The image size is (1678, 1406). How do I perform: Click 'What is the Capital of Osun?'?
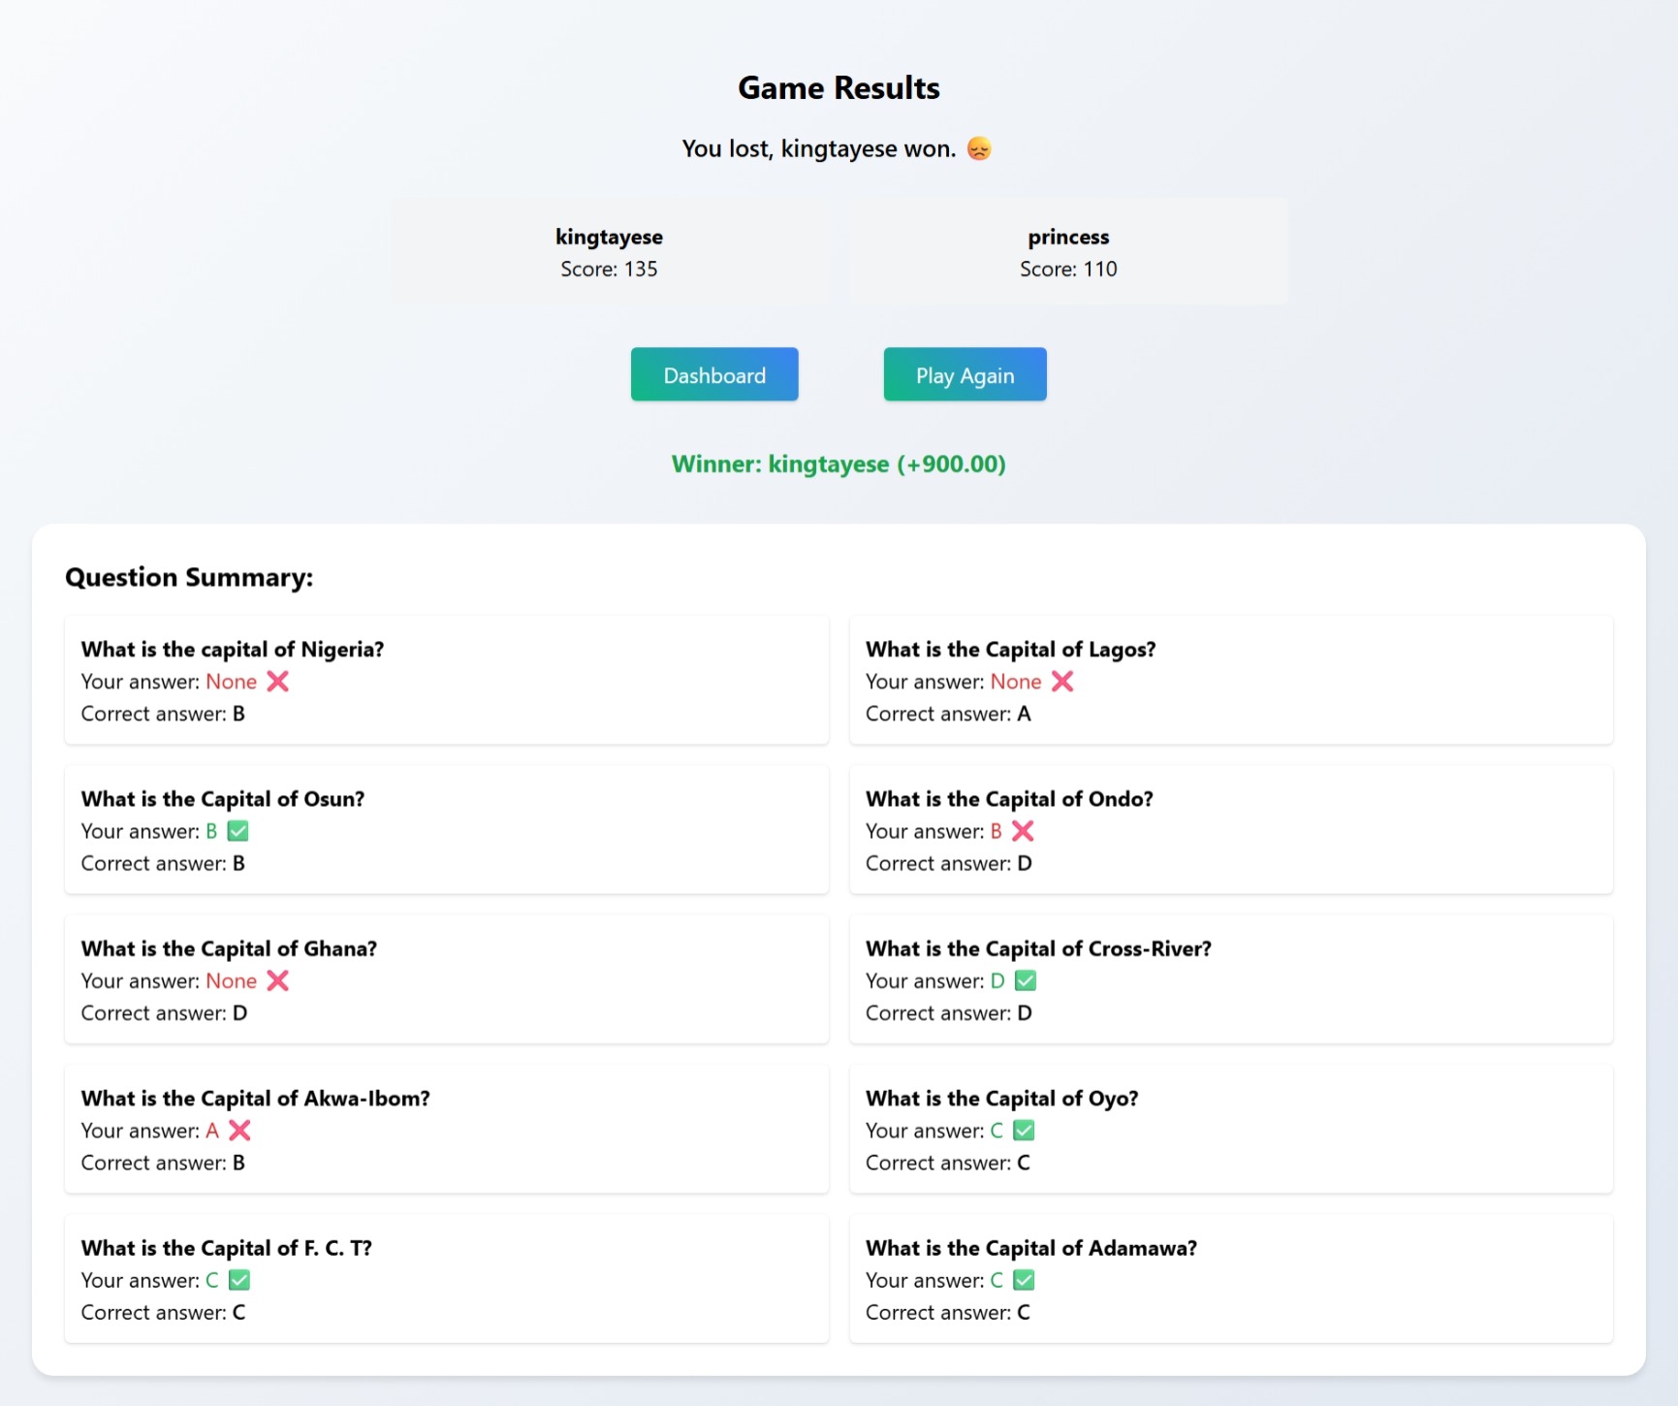click(x=223, y=799)
